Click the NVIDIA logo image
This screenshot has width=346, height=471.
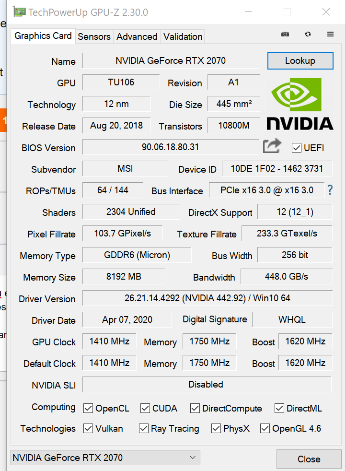point(300,104)
